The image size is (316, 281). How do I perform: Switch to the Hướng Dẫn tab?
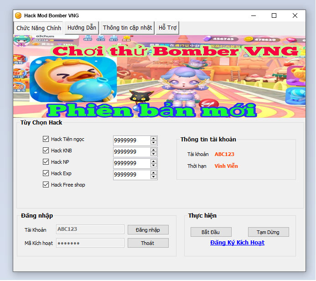pyautogui.click(x=82, y=28)
